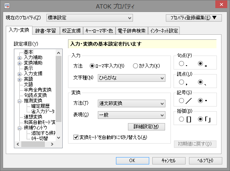230x171 pixels.
Task: Select the 「」 括弧 radio option
Action: coord(200,119)
